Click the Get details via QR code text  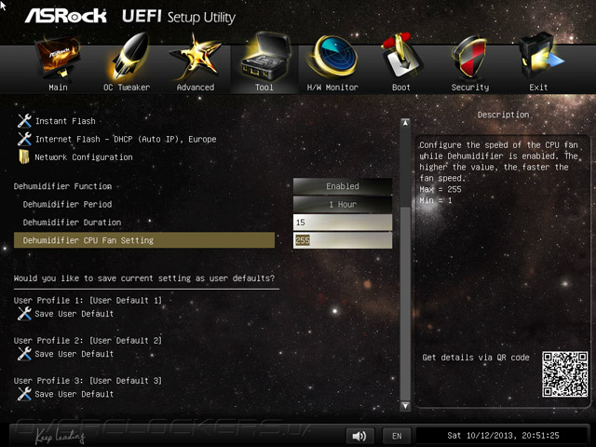pyautogui.click(x=476, y=358)
